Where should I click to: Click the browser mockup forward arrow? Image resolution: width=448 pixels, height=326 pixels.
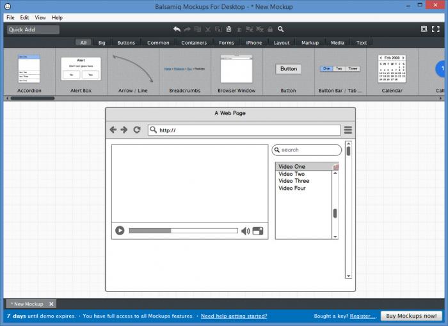[124, 130]
